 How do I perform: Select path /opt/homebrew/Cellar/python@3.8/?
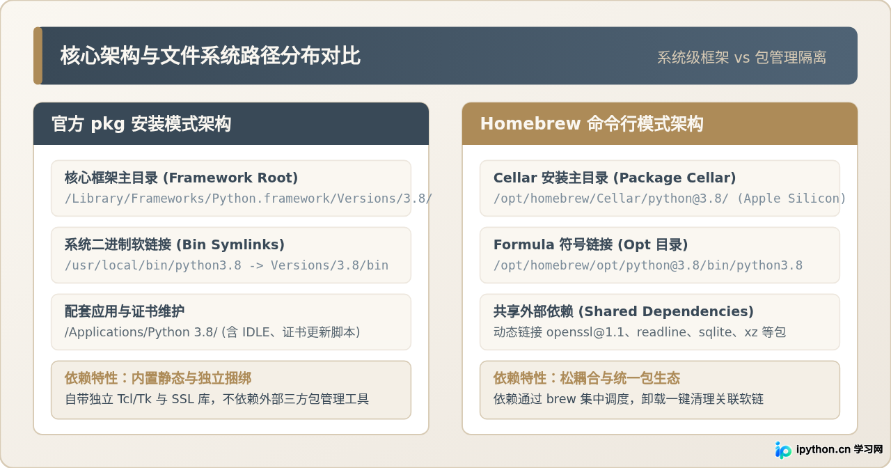coord(611,198)
